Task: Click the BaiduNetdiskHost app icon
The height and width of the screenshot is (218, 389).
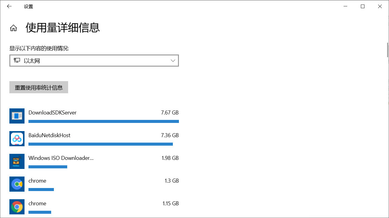Action: tap(17, 139)
